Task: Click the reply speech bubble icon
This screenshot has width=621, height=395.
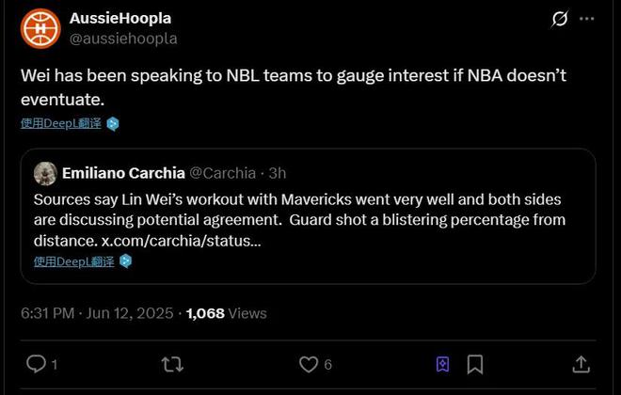Action: pos(37,363)
